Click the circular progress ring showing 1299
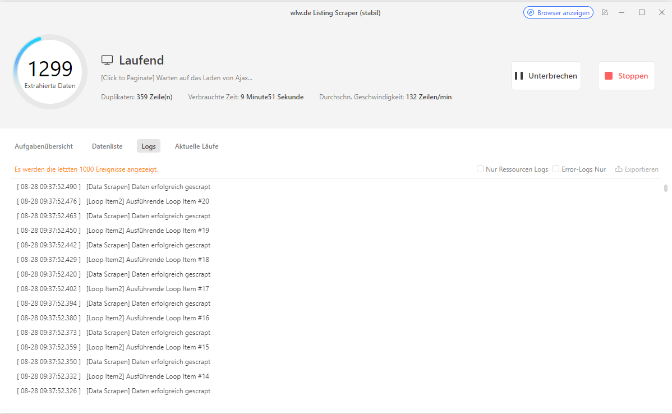The height and width of the screenshot is (414, 672). coord(50,72)
